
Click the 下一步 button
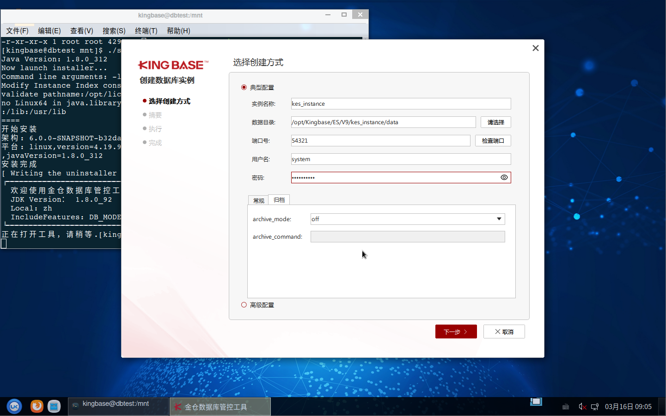click(456, 332)
